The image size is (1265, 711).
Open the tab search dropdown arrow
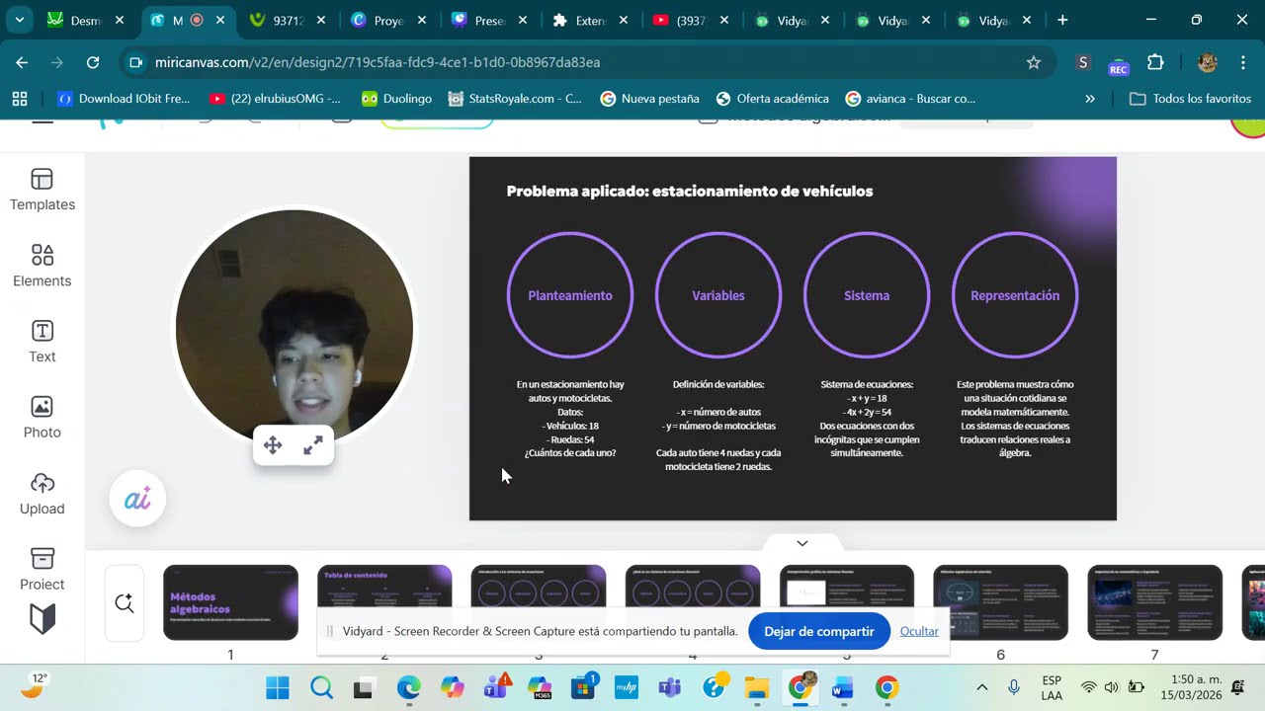pyautogui.click(x=19, y=20)
